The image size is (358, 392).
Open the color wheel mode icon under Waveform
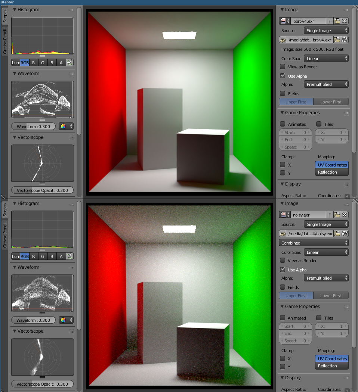[64, 126]
